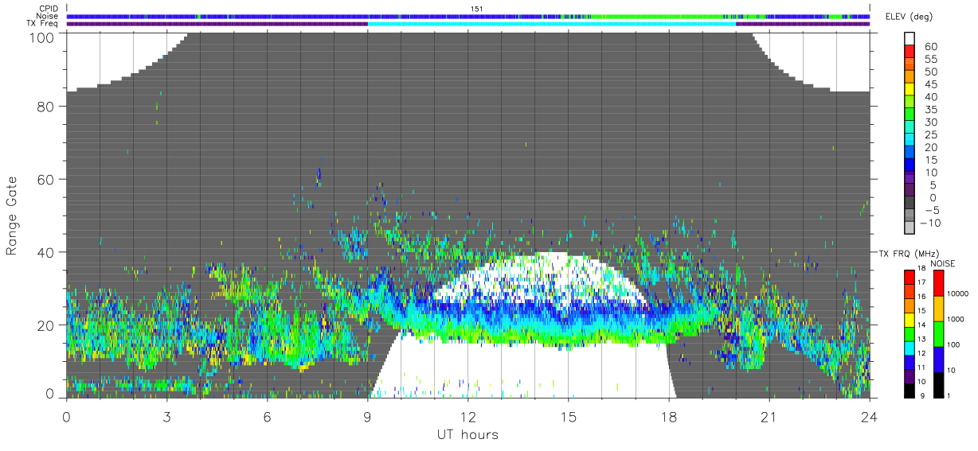Click the 25 label on ELEV scale
The width and height of the screenshot is (978, 451).
tap(931, 135)
